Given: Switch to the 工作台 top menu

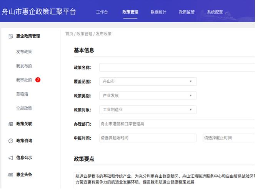Looking at the screenshot, I should click(102, 12).
